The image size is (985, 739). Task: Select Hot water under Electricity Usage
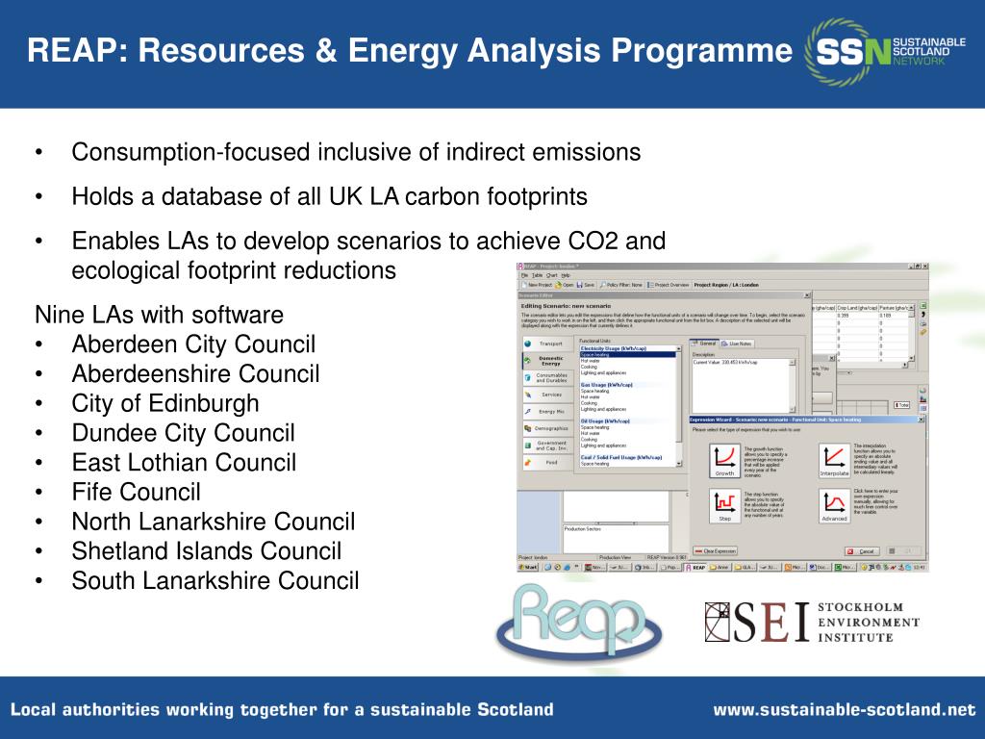tap(627, 361)
